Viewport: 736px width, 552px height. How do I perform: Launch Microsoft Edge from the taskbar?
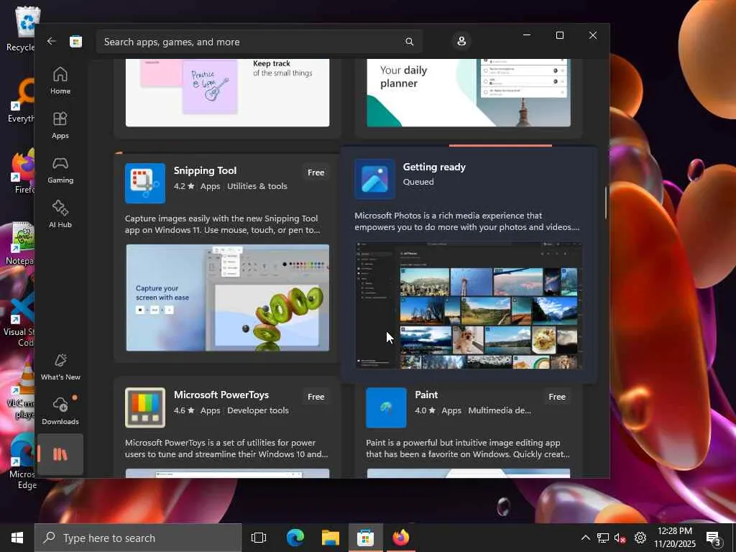click(x=295, y=538)
